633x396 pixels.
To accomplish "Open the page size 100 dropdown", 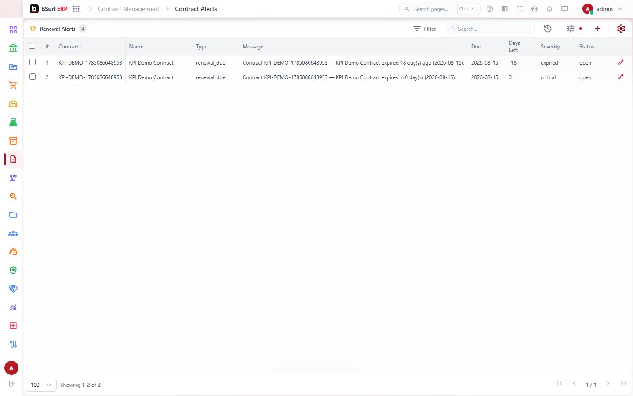I will pos(41,385).
